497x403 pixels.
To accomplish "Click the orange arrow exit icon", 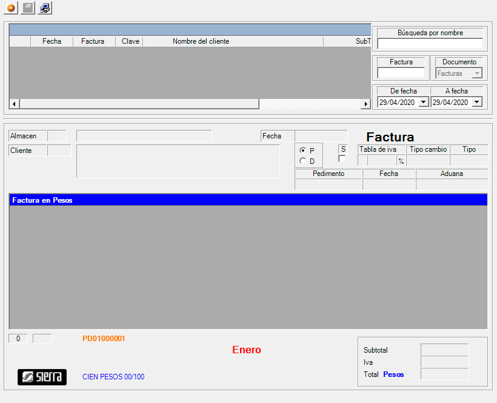I will (x=11, y=8).
